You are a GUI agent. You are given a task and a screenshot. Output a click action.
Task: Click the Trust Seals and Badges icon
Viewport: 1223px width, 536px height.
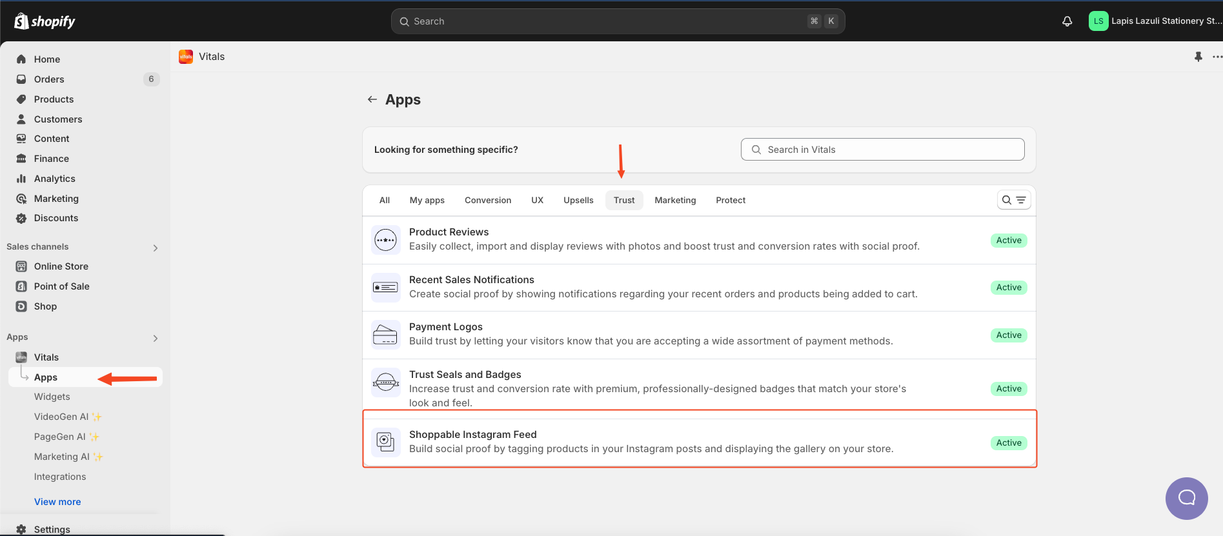(x=386, y=382)
